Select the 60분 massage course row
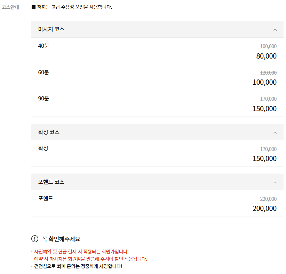The image size is (286, 274). tap(43, 72)
